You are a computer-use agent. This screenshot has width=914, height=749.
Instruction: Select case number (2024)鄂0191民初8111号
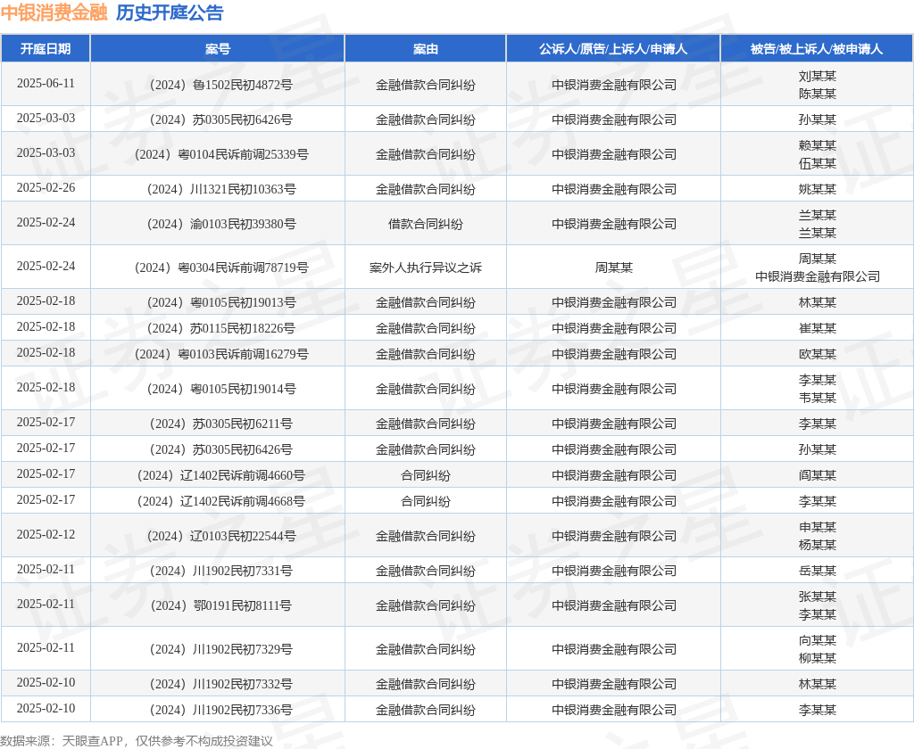coord(218,605)
